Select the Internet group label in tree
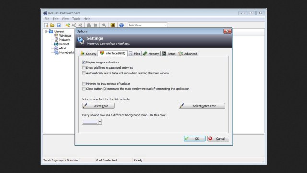 click(x=64, y=44)
